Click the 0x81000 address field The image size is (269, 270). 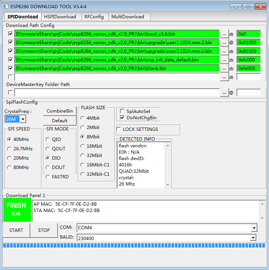[x=249, y=51]
